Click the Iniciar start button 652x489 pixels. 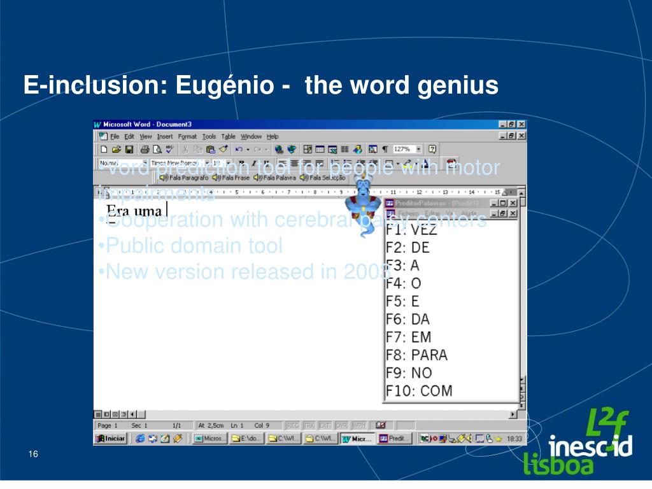(x=111, y=439)
